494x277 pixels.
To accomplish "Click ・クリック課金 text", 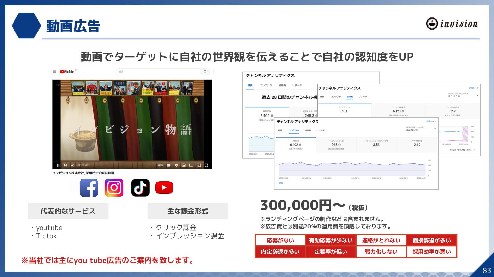I will (x=174, y=228).
